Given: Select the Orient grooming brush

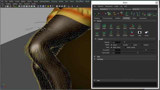Looking at the screenshot, I should 118,26.
